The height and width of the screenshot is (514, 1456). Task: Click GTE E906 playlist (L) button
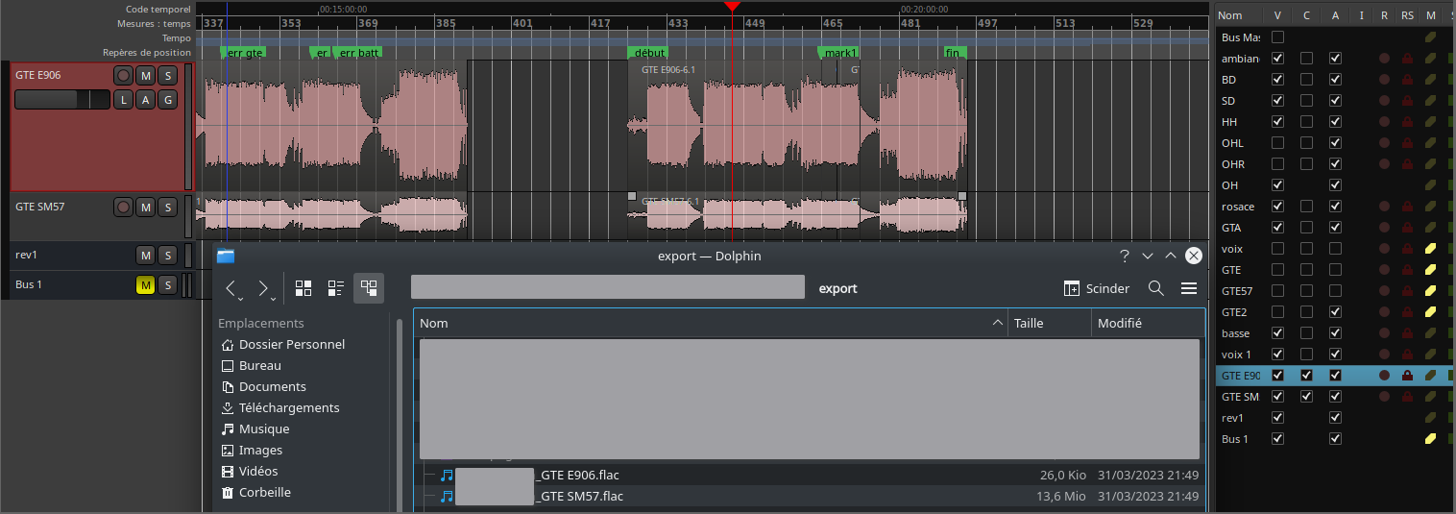click(123, 100)
